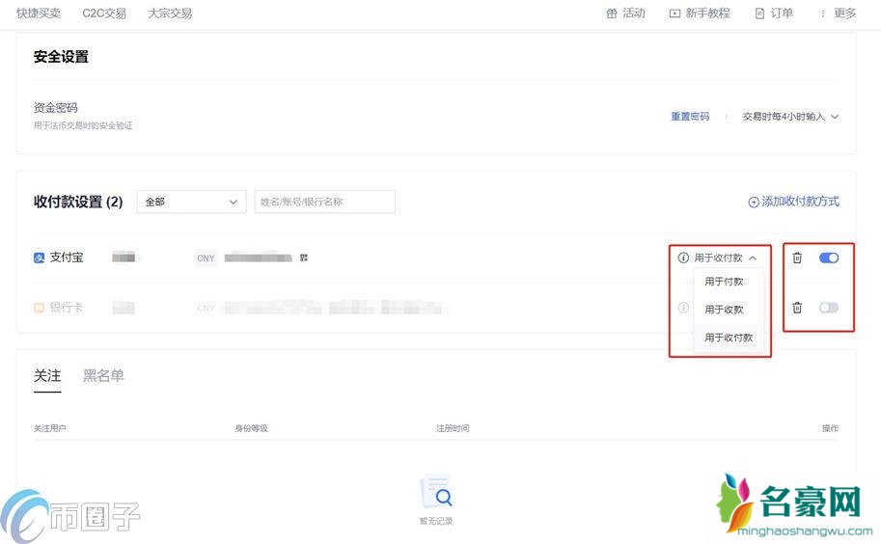Focus the 姓名/账号/银行名称 search field
Screen dimensions: 881x544
coord(325,202)
